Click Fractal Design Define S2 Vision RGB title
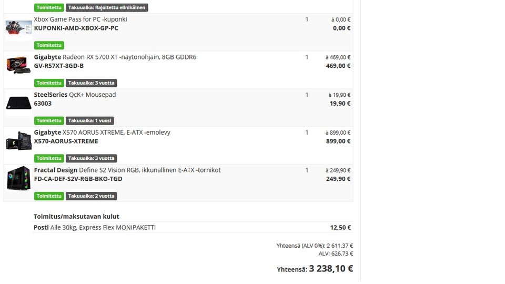The height and width of the screenshot is (284, 505). [127, 170]
